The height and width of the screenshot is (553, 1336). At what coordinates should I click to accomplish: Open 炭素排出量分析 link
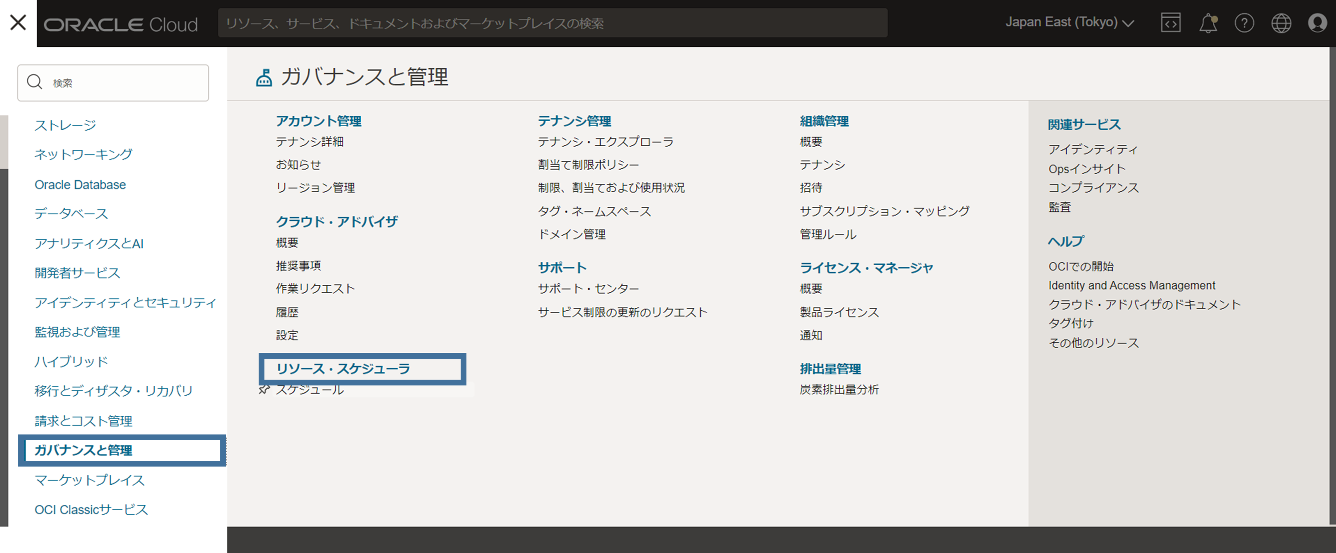839,389
